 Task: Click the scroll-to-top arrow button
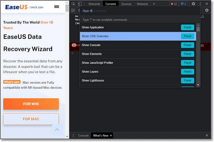pos(57,130)
